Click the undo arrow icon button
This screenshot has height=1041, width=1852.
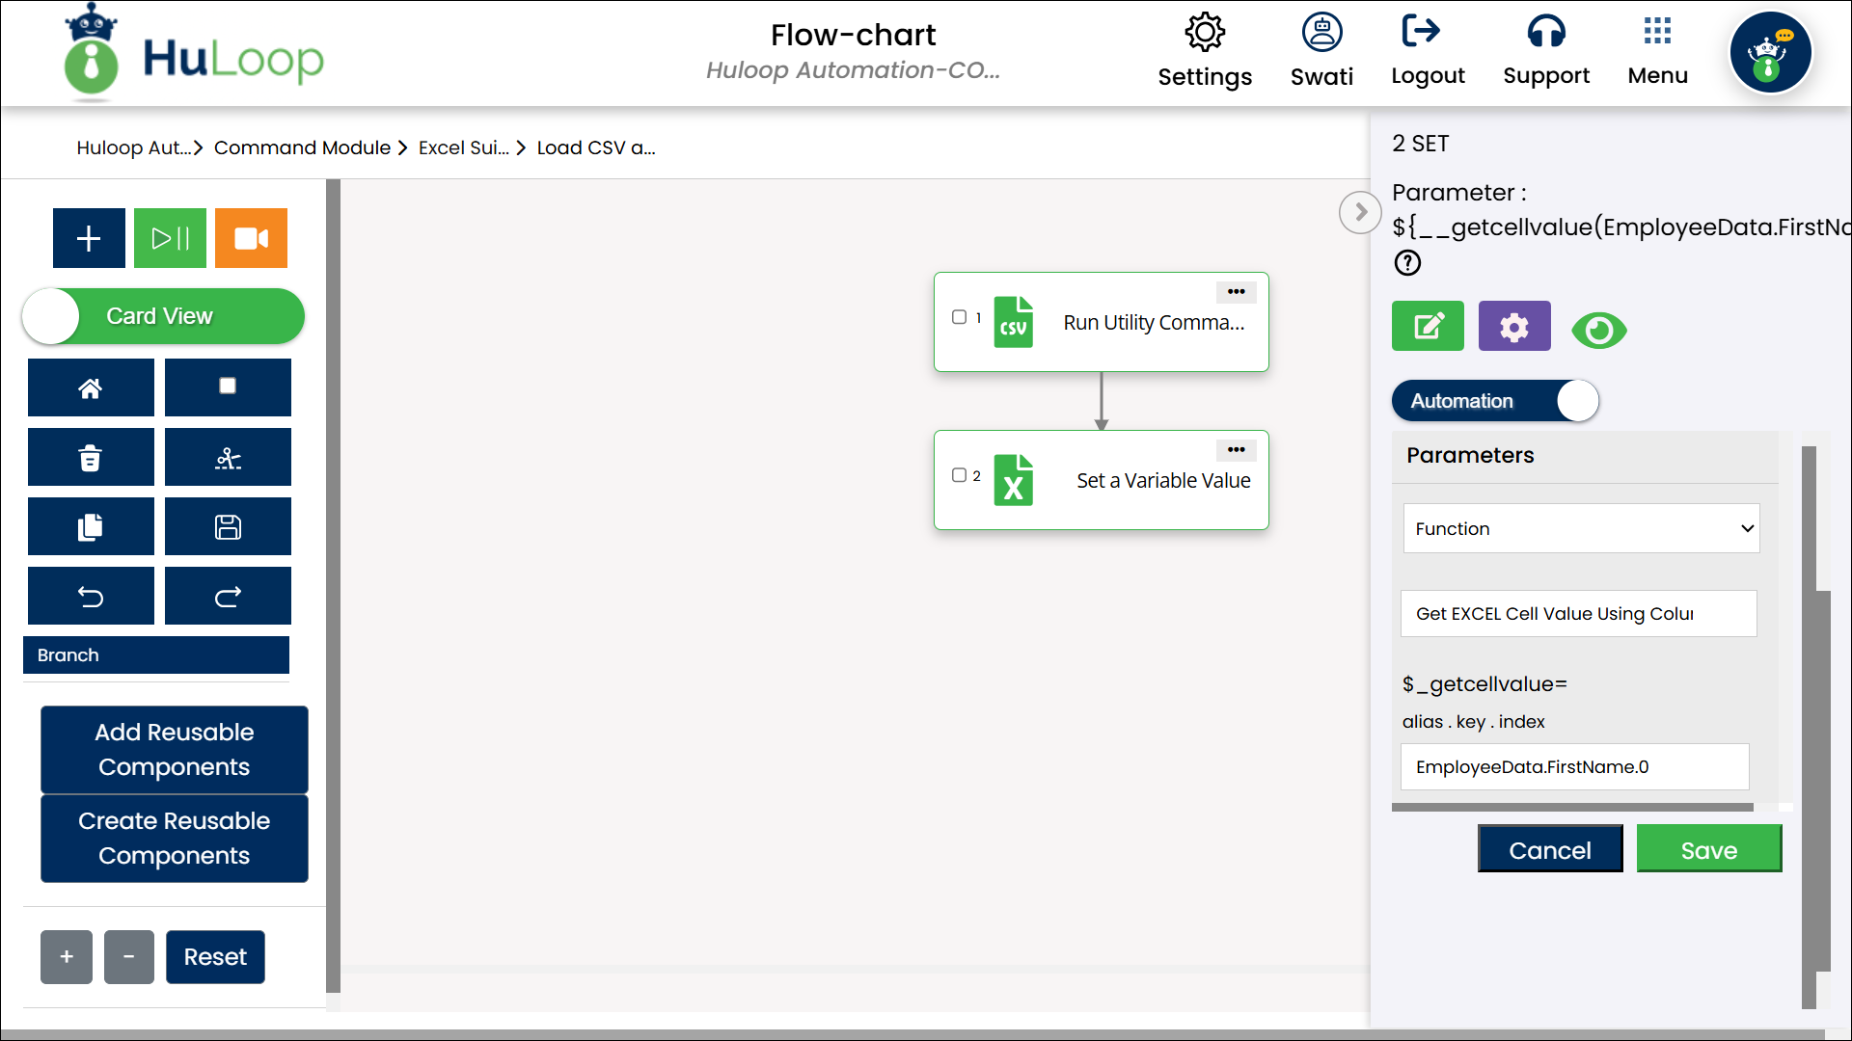pos(91,597)
